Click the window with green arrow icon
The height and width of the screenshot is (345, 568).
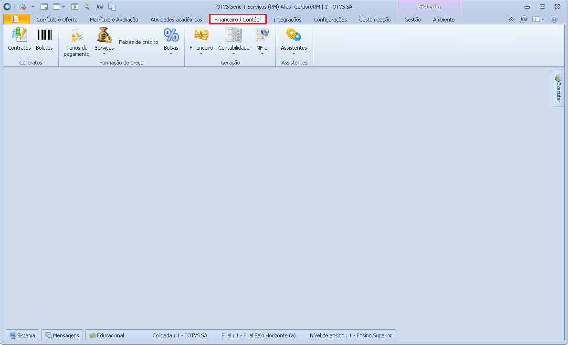click(44, 7)
